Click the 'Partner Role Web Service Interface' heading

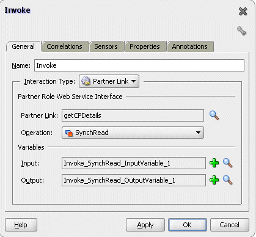pos(70,97)
